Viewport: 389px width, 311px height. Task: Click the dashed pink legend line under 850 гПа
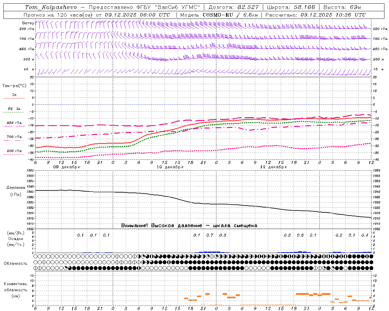tap(14, 126)
